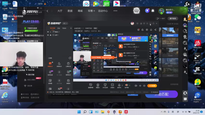The width and height of the screenshot is (205, 115).
Task: Open the 数据 tab in 对战平台
Action: tap(70, 11)
